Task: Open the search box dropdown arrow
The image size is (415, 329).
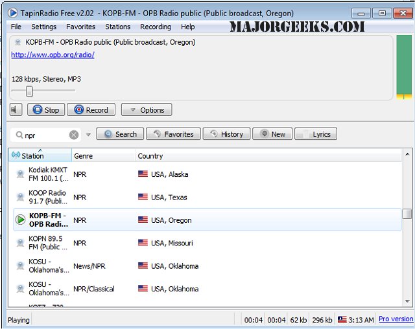Action: (88, 135)
